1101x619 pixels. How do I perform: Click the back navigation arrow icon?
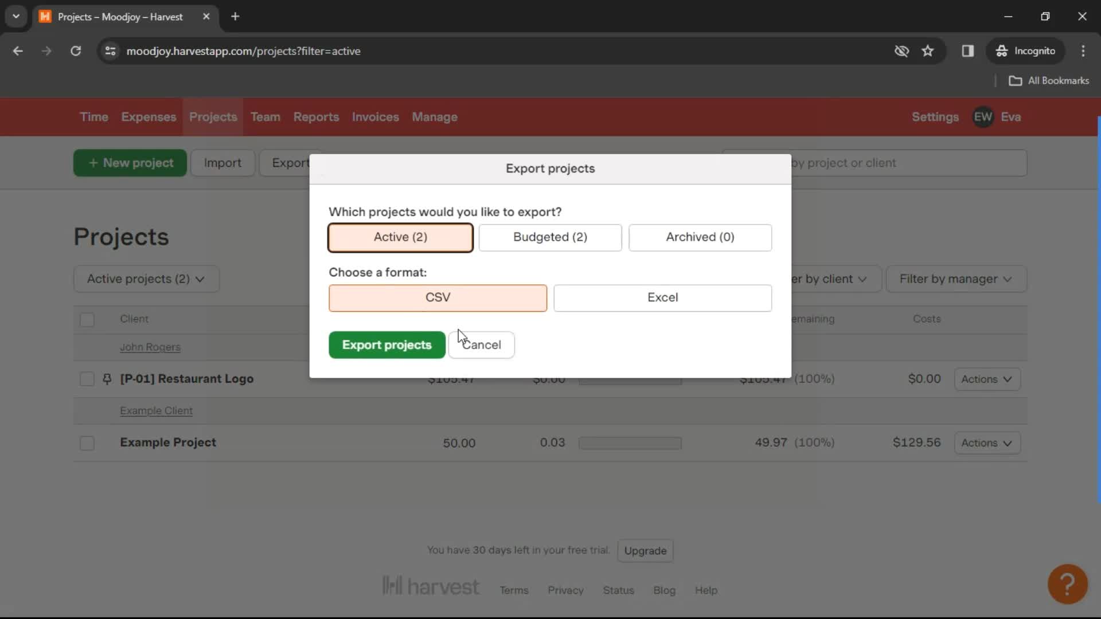coord(18,50)
